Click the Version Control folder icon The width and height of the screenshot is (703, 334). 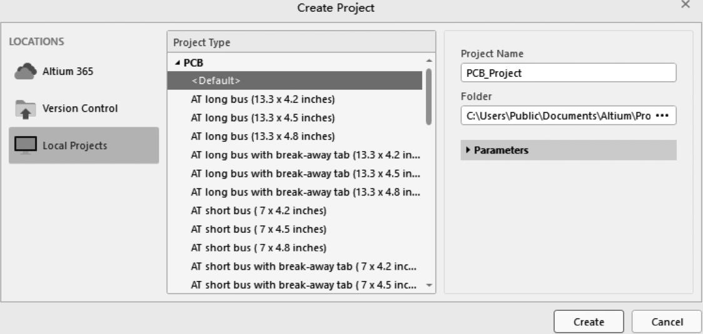click(x=26, y=109)
